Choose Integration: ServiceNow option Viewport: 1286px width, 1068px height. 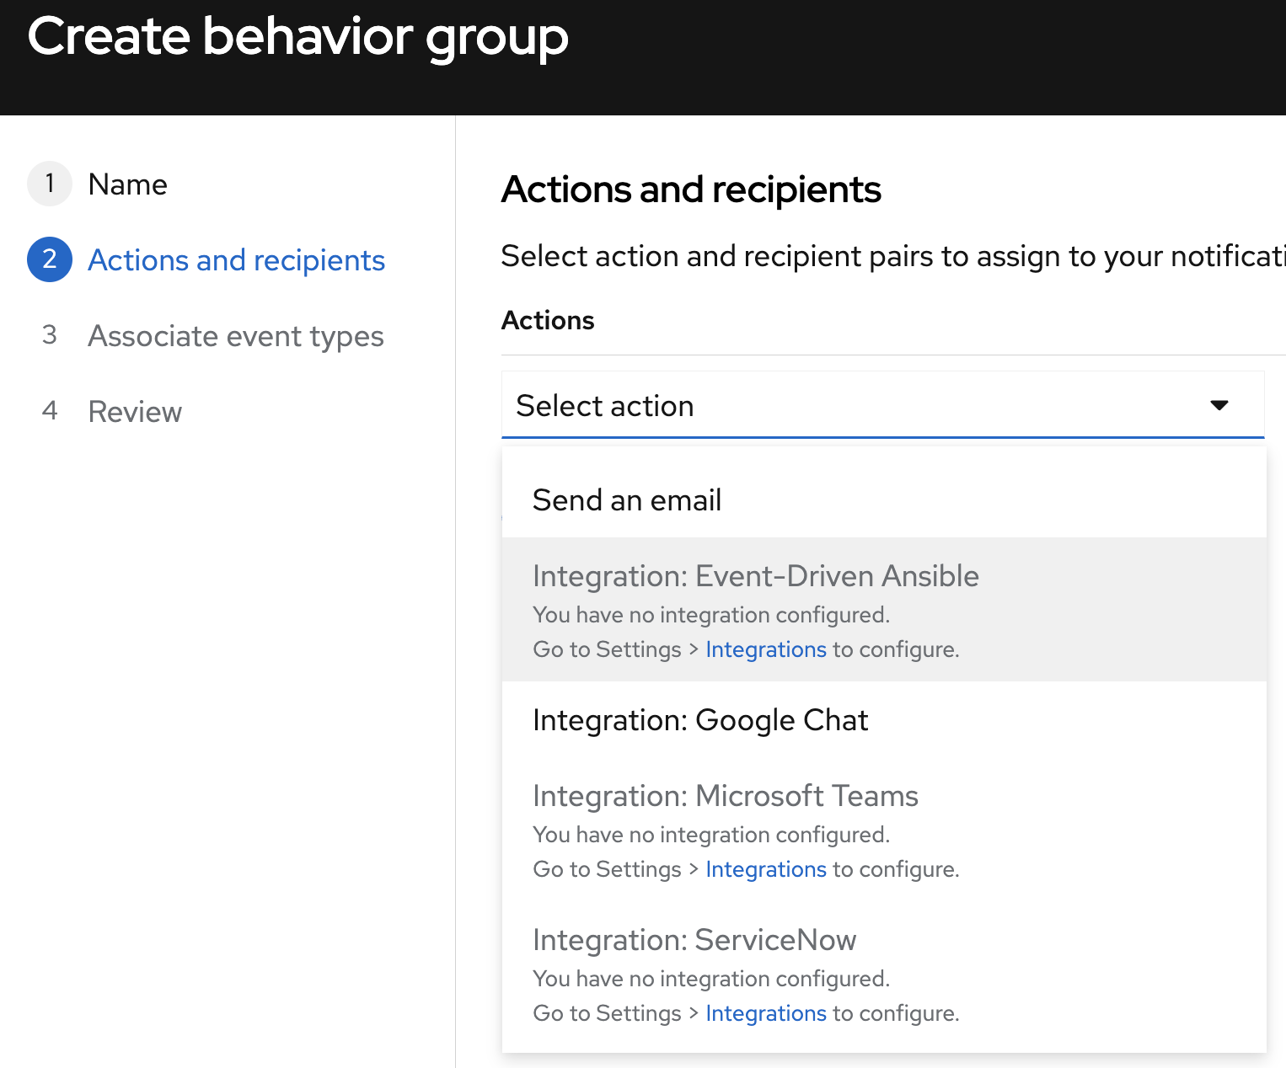(694, 940)
